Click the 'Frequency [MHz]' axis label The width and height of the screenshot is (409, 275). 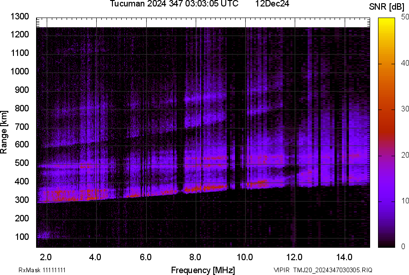[203, 270]
